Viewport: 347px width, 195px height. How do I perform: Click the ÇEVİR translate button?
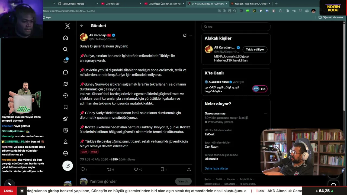[x=84, y=152]
